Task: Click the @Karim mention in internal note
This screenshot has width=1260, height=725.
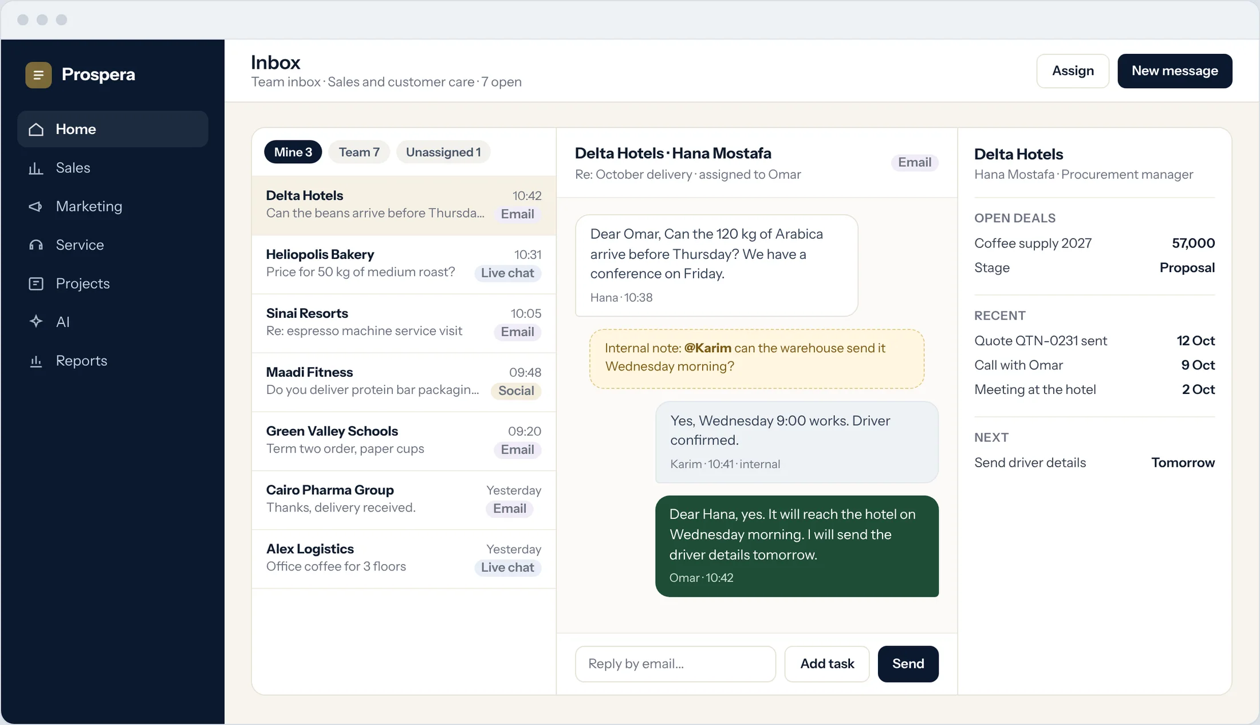Action: pos(707,348)
